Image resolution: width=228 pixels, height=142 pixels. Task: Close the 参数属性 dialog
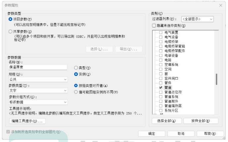tap(221, 5)
